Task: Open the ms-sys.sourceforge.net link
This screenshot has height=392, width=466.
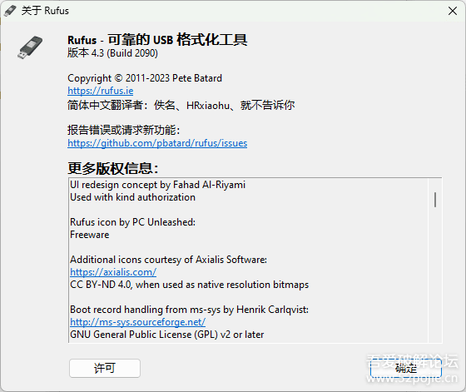Action: (137, 322)
